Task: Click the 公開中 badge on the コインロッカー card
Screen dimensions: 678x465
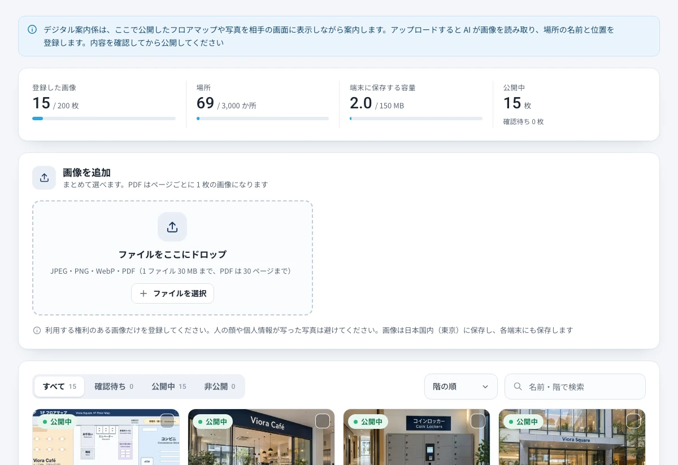Action: point(368,422)
